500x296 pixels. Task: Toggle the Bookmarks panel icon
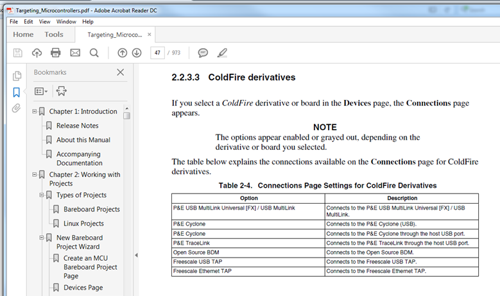(x=16, y=92)
